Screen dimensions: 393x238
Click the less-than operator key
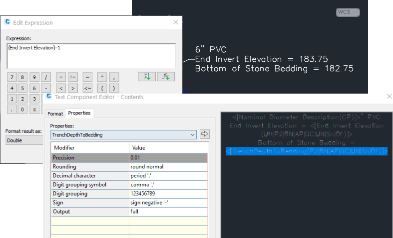[61, 88]
